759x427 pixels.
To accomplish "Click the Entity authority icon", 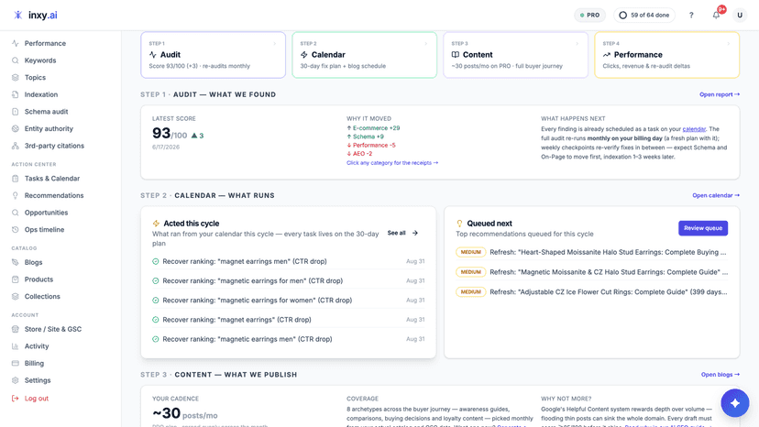I will coord(16,129).
